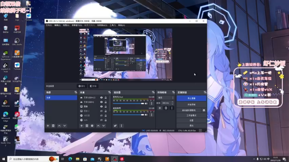Select the 场景 scene list item
Image resolution: width=289 pixels, height=162 pixels.
(61, 98)
